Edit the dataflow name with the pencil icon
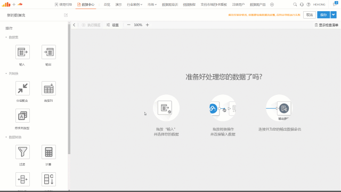 (x=66, y=15)
